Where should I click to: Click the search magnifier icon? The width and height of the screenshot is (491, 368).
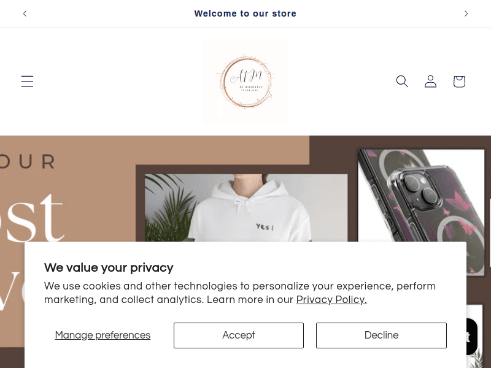coord(402,81)
